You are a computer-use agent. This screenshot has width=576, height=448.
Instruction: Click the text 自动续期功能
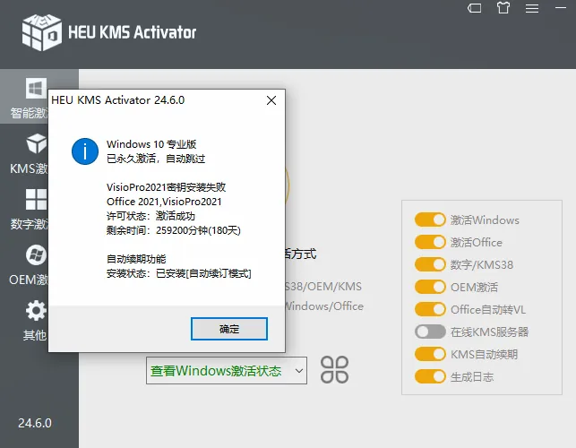136,259
